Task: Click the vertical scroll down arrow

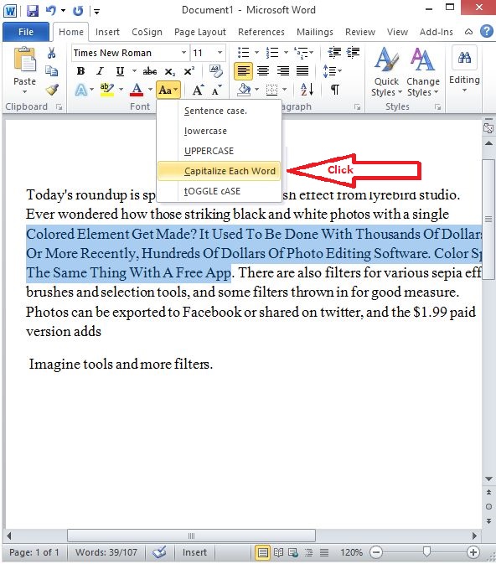Action: coord(488,479)
